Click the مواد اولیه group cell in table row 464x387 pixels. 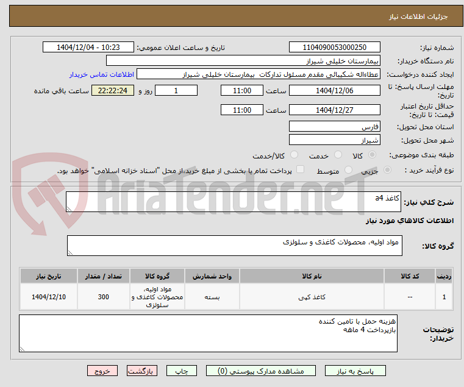coord(157,297)
